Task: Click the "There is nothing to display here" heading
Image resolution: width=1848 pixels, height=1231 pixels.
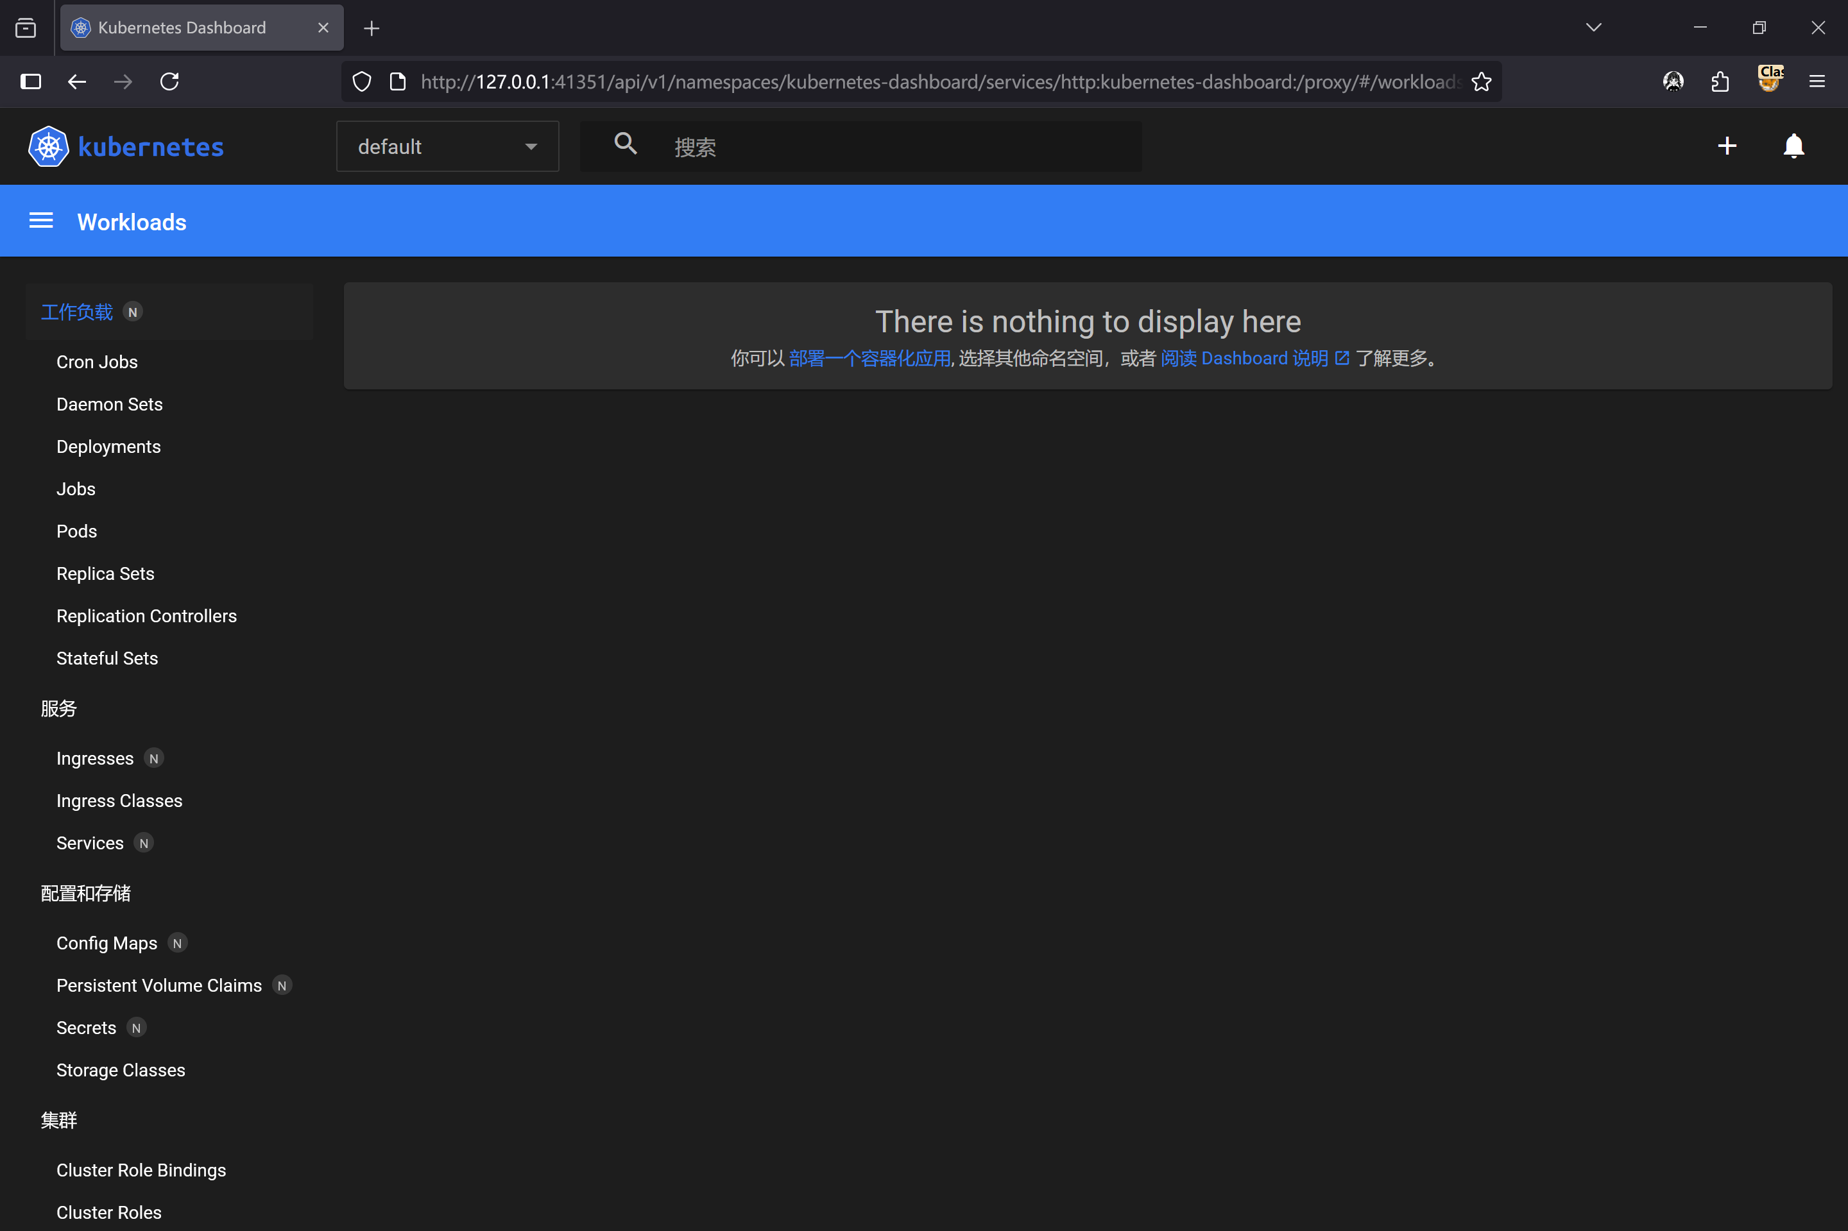Action: [x=1088, y=322]
